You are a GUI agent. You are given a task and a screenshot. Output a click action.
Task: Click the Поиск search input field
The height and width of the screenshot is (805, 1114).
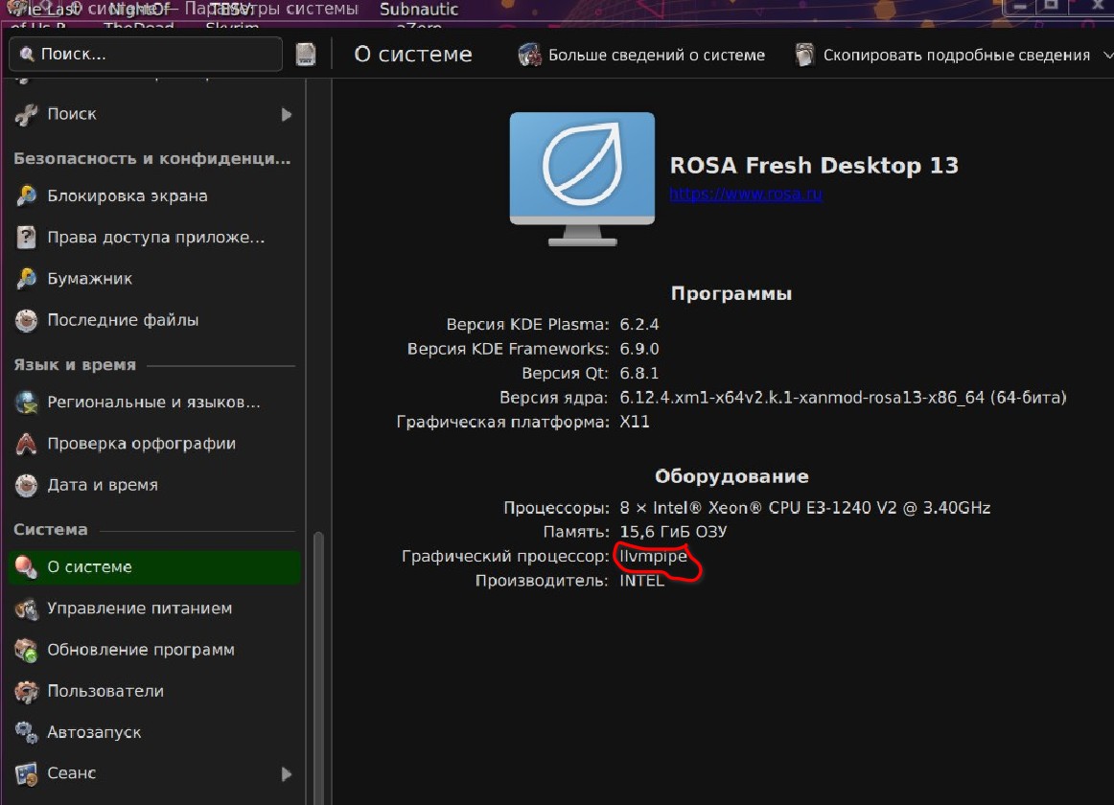tap(146, 54)
